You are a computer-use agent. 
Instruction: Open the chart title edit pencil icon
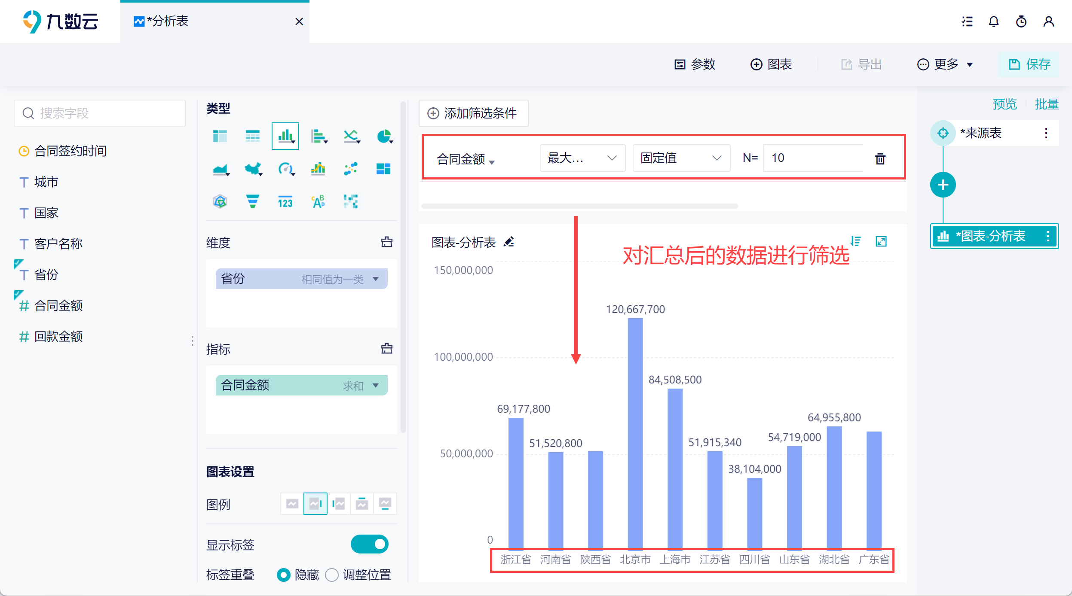point(509,242)
